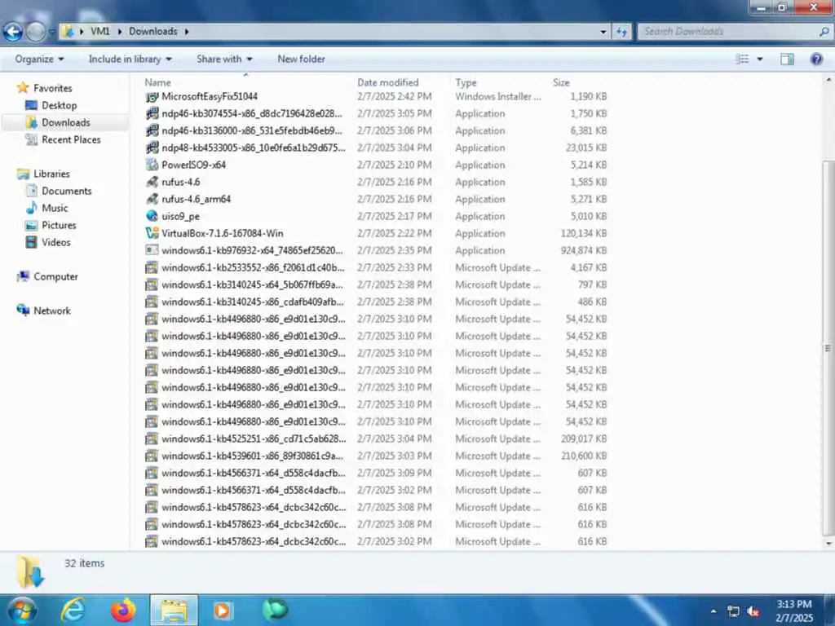The width and height of the screenshot is (835, 626).
Task: Click the refresh button beside address bar
Action: coord(621,32)
